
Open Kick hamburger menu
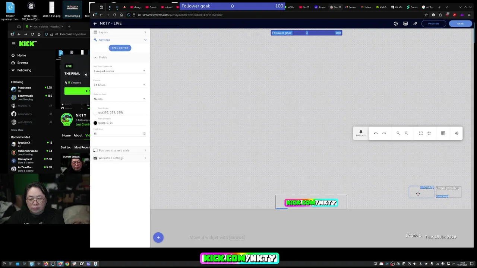[x=14, y=44]
